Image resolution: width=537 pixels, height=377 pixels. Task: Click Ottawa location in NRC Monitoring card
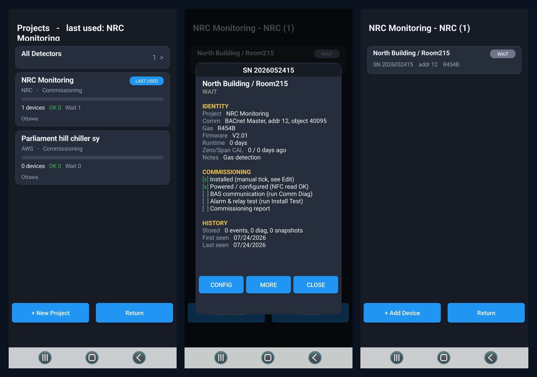click(30, 119)
